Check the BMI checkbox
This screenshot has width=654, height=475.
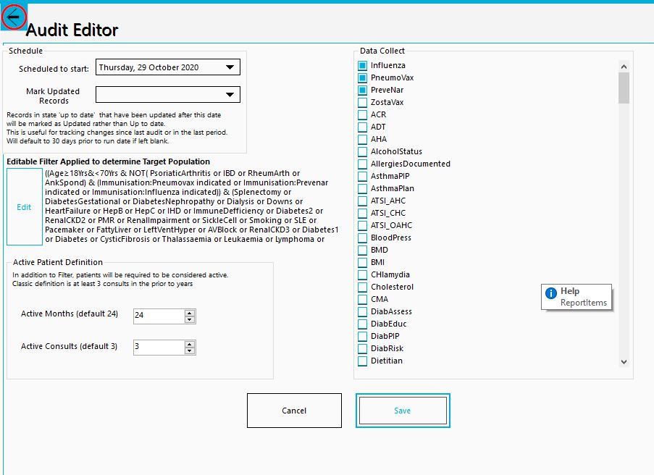363,262
